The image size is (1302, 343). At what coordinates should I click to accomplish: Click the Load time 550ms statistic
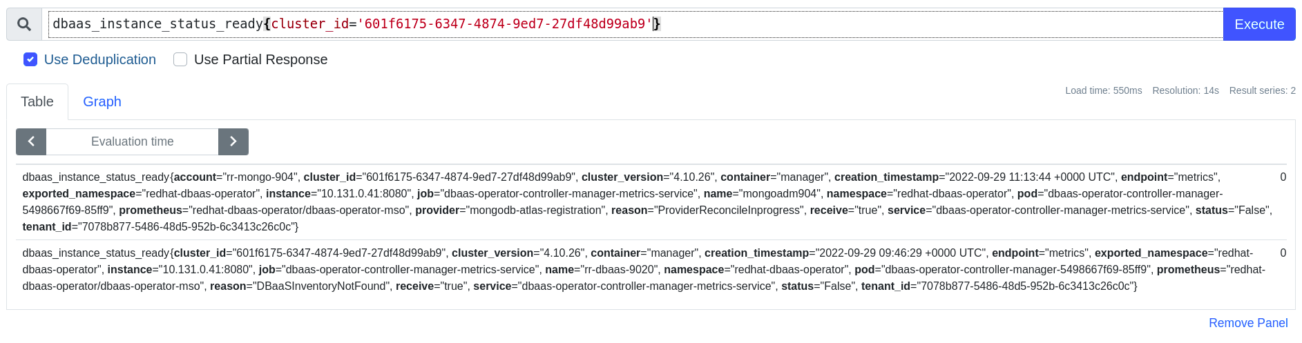click(1103, 90)
